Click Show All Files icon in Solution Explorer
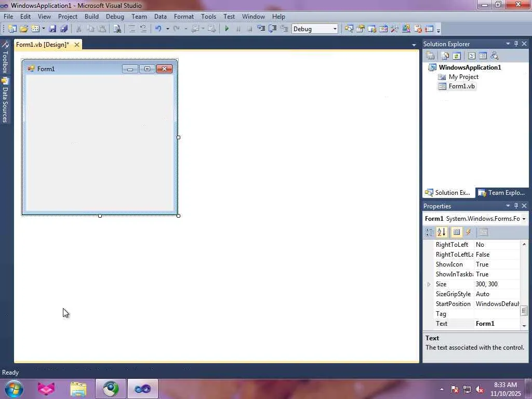Viewport: 532px width, 399px height. point(445,56)
